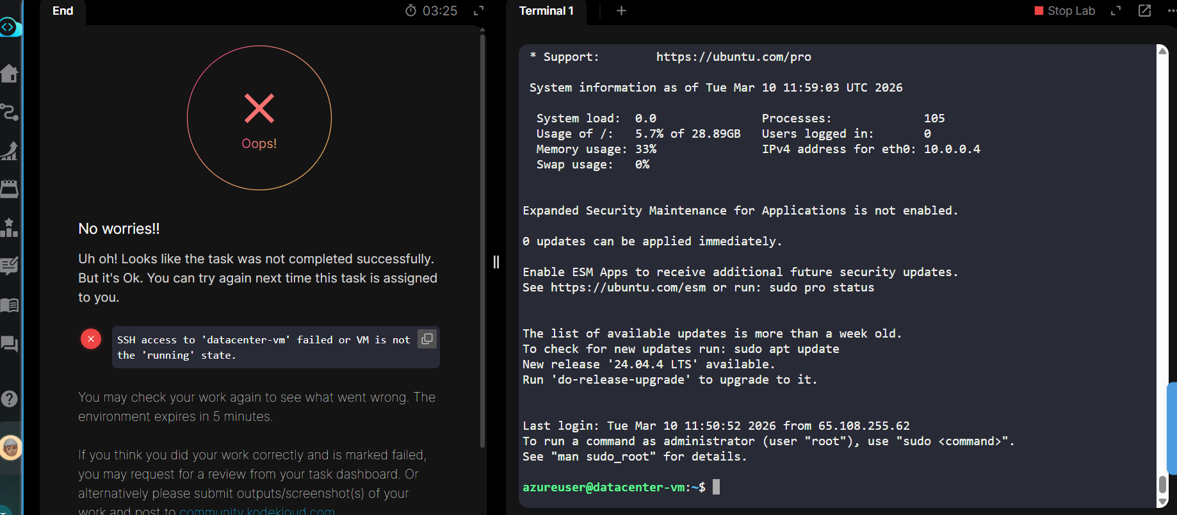Copy the SSH access error message
Viewport: 1177px width, 515px height.
427,338
